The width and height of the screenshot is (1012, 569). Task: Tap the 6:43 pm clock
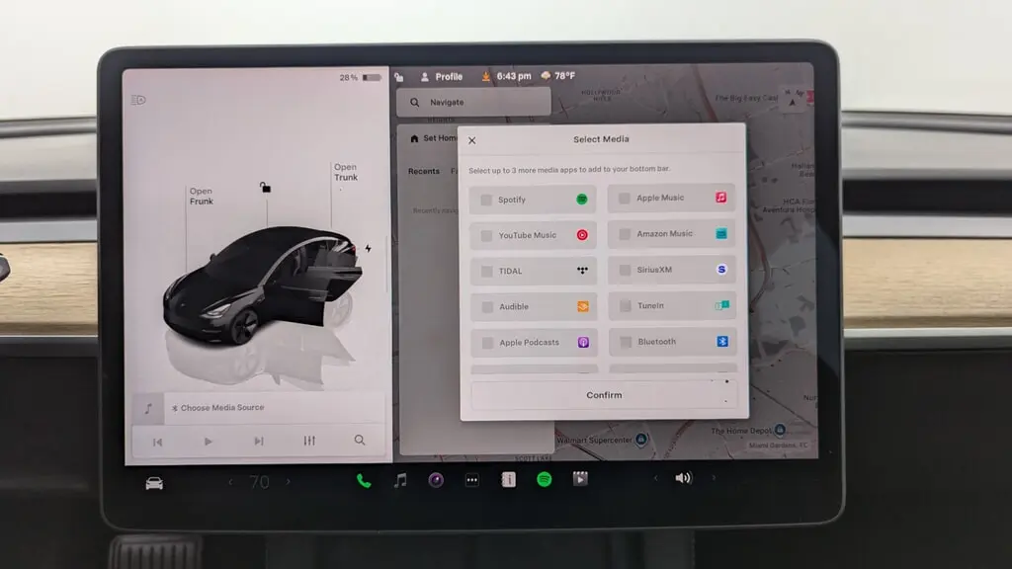(514, 76)
